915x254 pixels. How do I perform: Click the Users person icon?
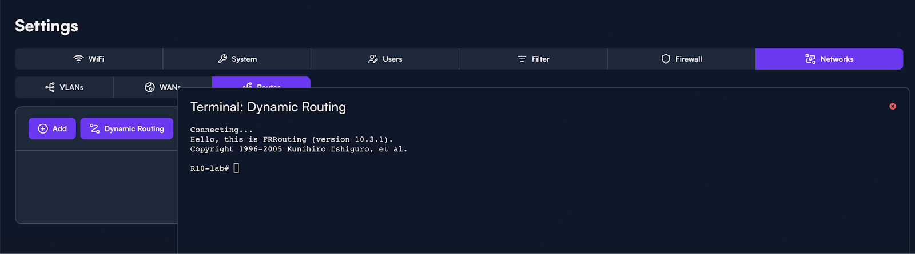pos(373,59)
